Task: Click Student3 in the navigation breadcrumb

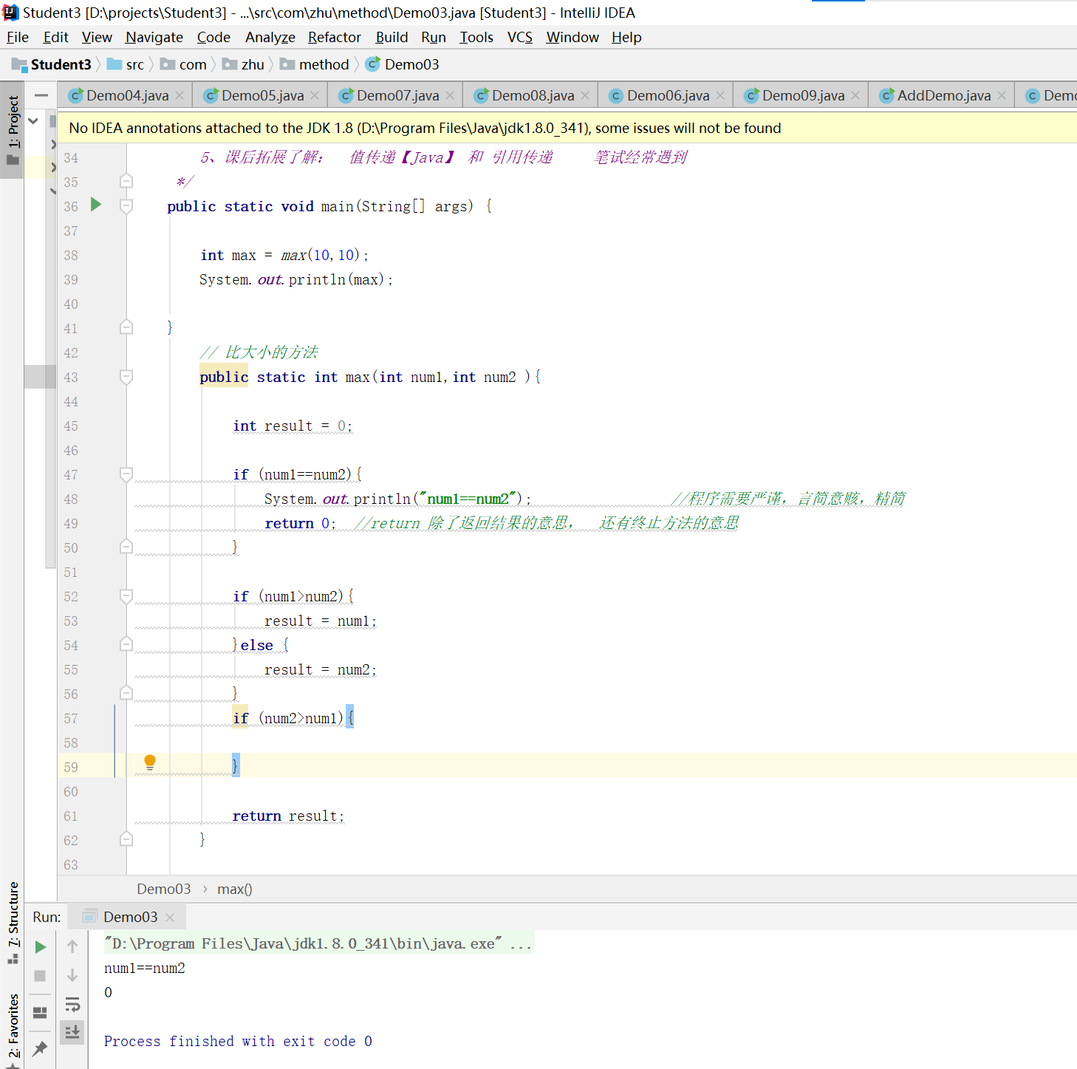Action: coord(52,64)
